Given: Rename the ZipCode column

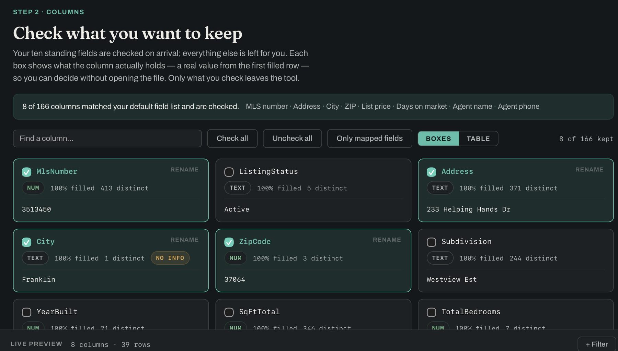Looking at the screenshot, I should click(387, 240).
